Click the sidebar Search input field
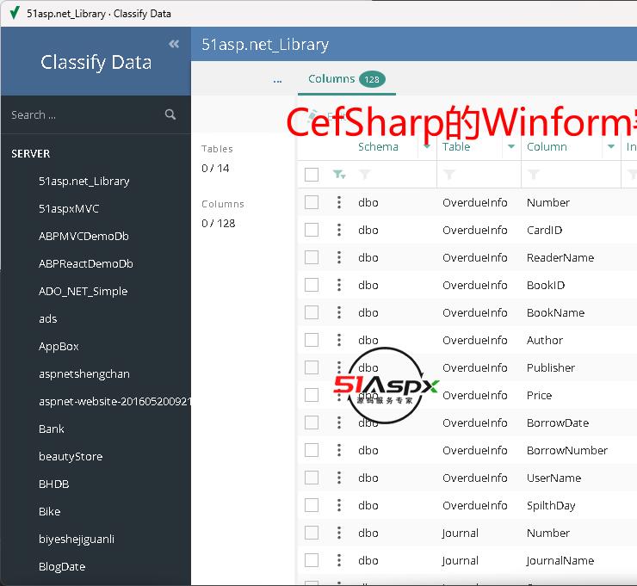 point(85,115)
